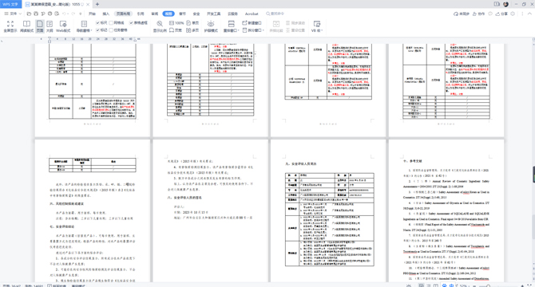Enter full screen display mode

click(10, 26)
